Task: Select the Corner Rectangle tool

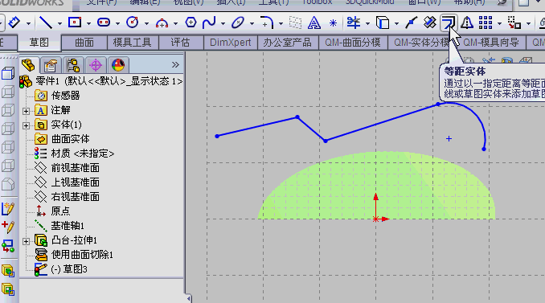Action: click(x=75, y=23)
